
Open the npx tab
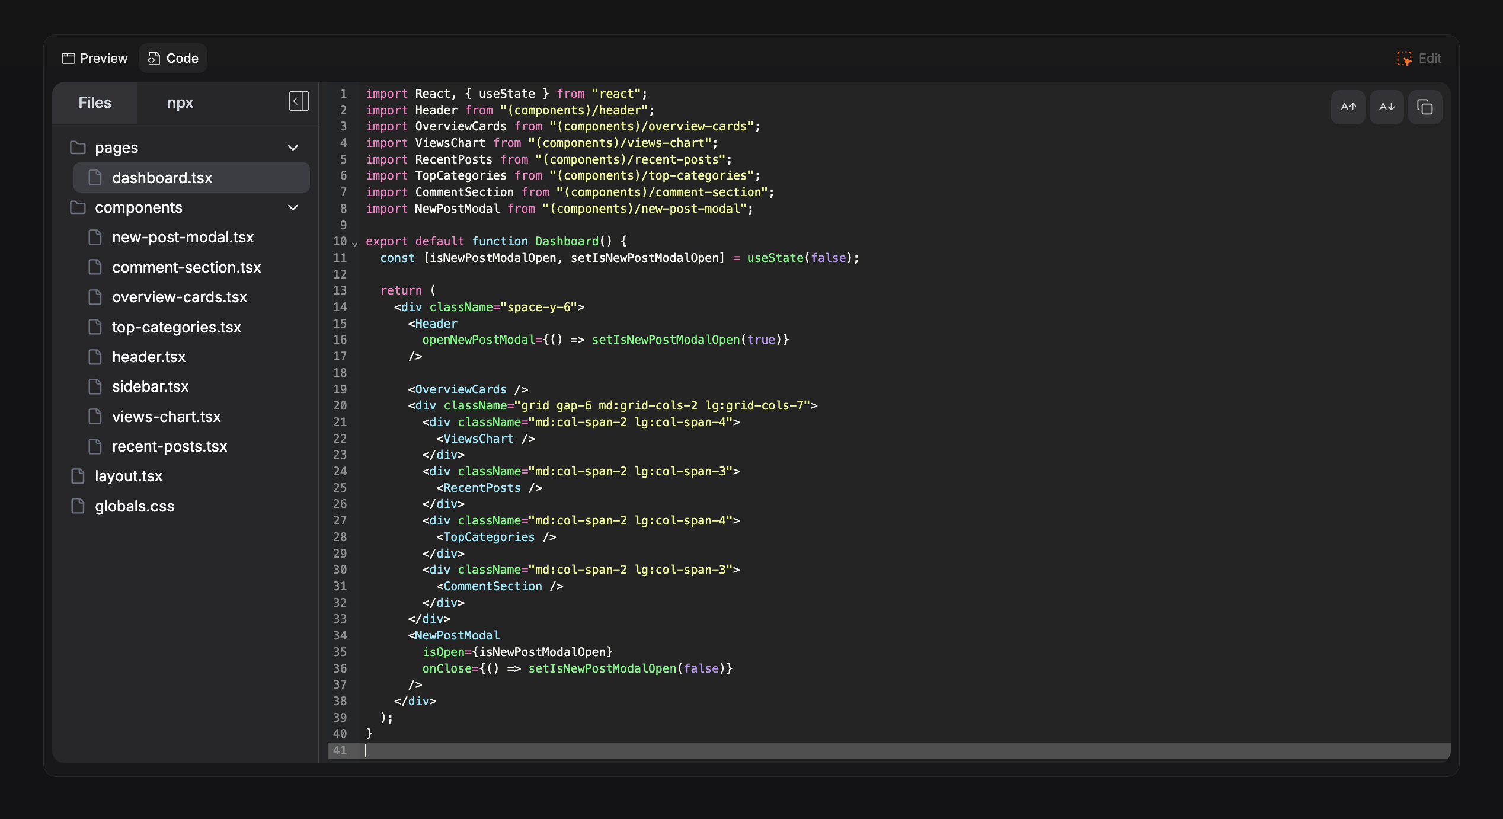180,103
